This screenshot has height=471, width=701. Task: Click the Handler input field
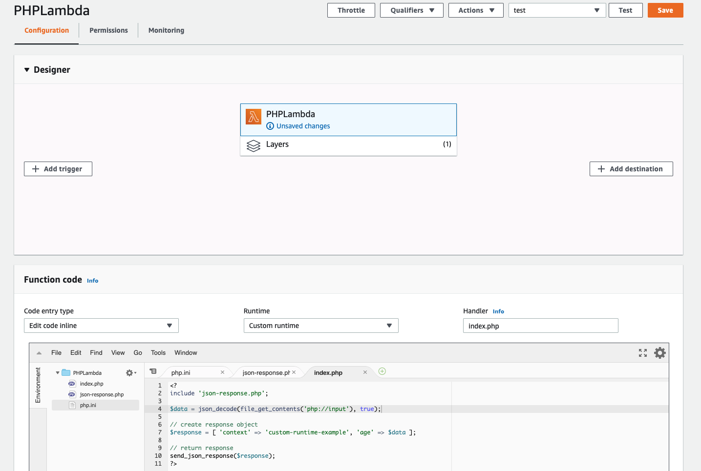(541, 326)
